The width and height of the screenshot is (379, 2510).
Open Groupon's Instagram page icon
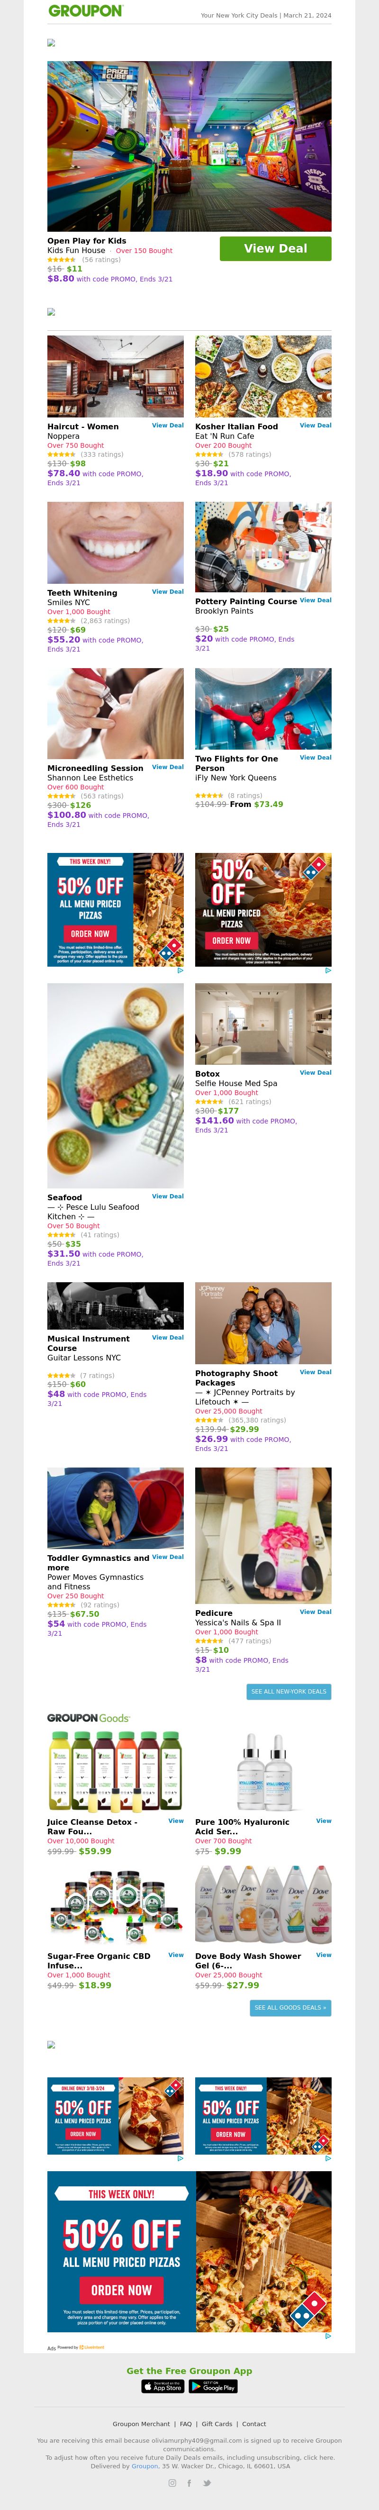coord(172,2483)
